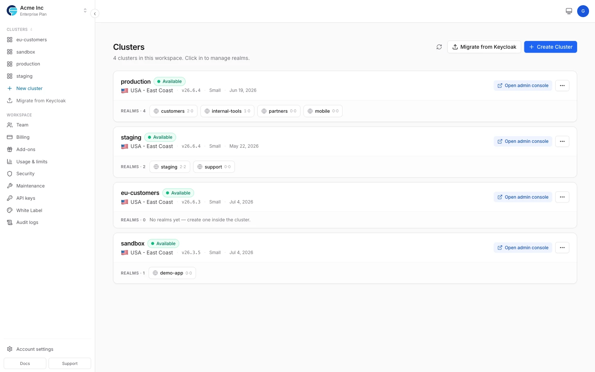Open eu-customers cluster in sidebar

click(48, 40)
